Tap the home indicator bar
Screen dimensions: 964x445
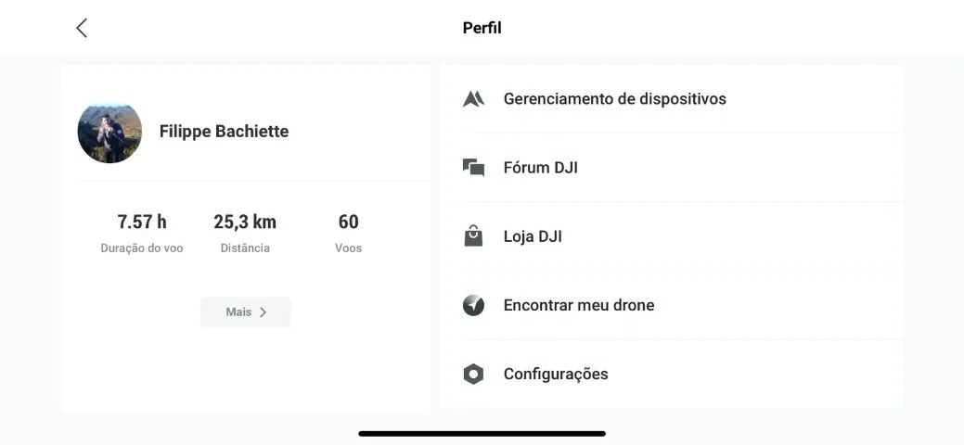pyautogui.click(x=482, y=433)
